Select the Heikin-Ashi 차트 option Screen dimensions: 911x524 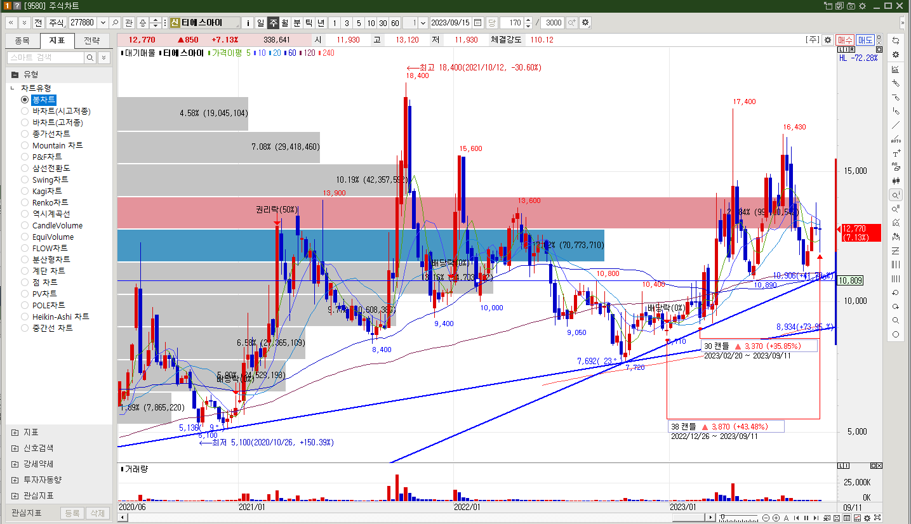(x=55, y=317)
